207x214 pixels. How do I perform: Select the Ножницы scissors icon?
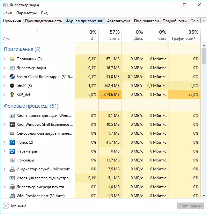click(x=12, y=160)
